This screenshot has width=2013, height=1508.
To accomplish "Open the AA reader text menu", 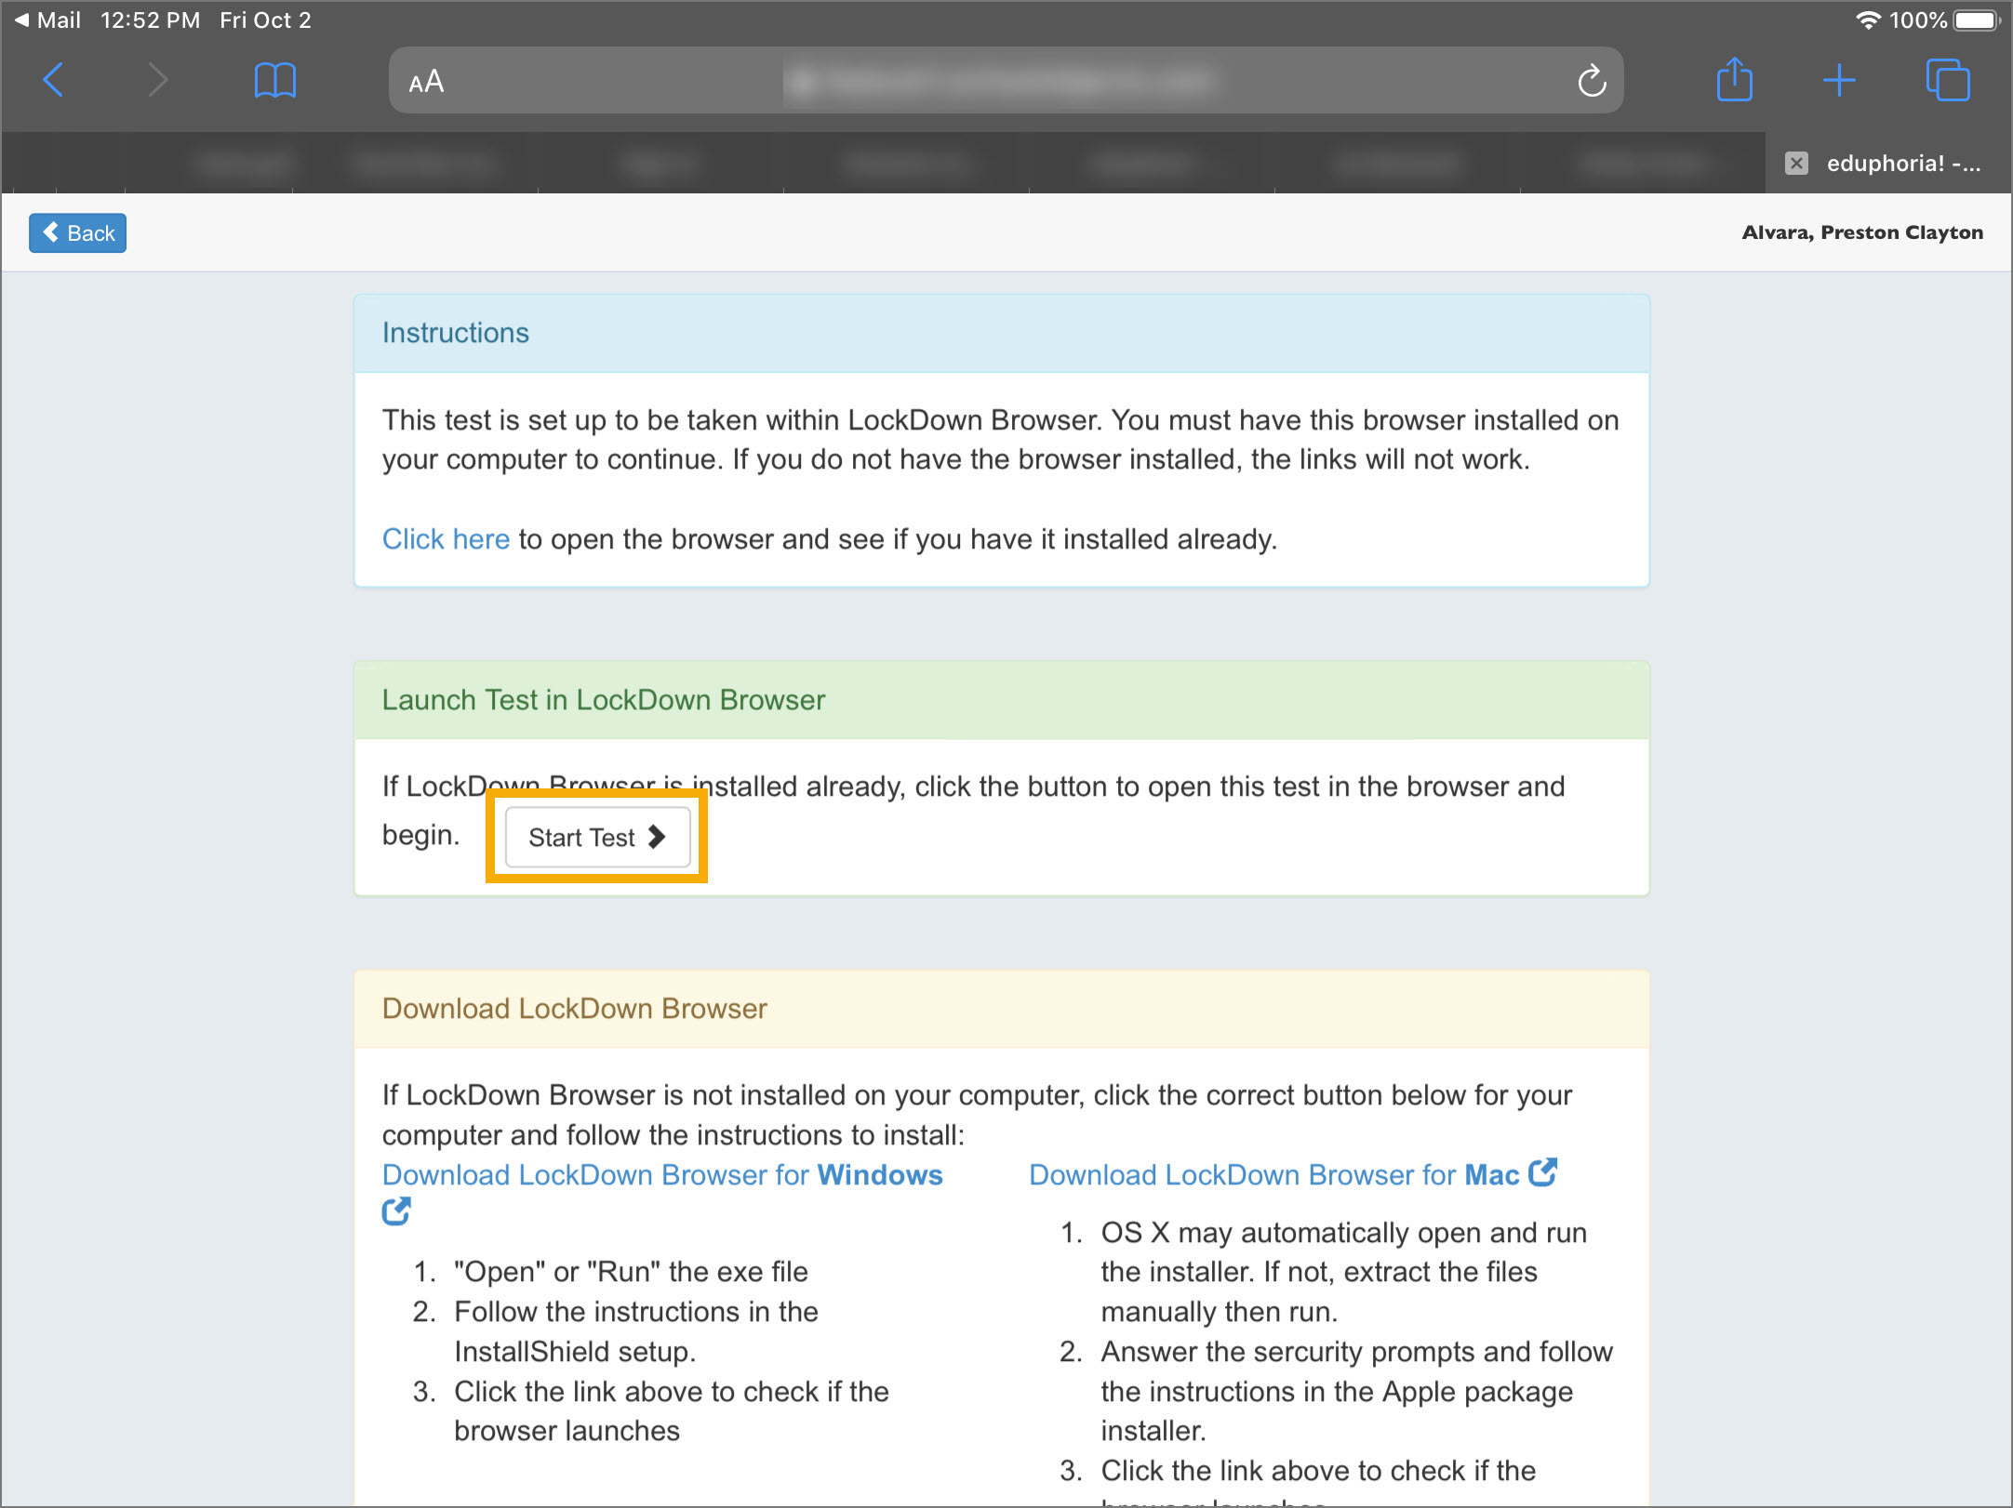I will 426,82.
